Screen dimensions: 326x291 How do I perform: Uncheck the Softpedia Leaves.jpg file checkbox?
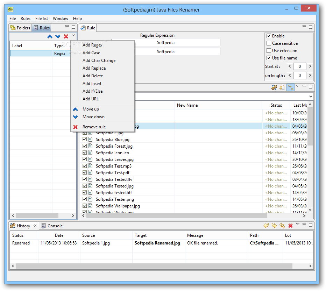(85, 159)
